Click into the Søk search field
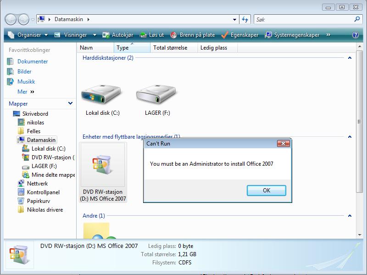Viewport: 367px width, 275px height. (304, 19)
